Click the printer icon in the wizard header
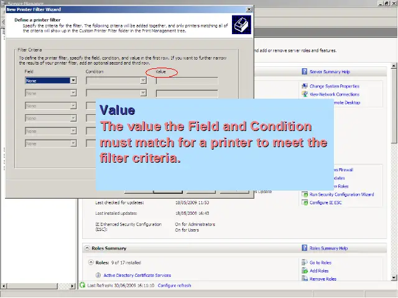398x298 pixels. [x=241, y=25]
